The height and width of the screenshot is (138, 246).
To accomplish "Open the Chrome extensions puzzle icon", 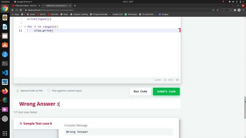I will [x=235, y=10].
